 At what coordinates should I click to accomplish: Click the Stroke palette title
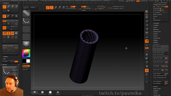tap(5, 65)
